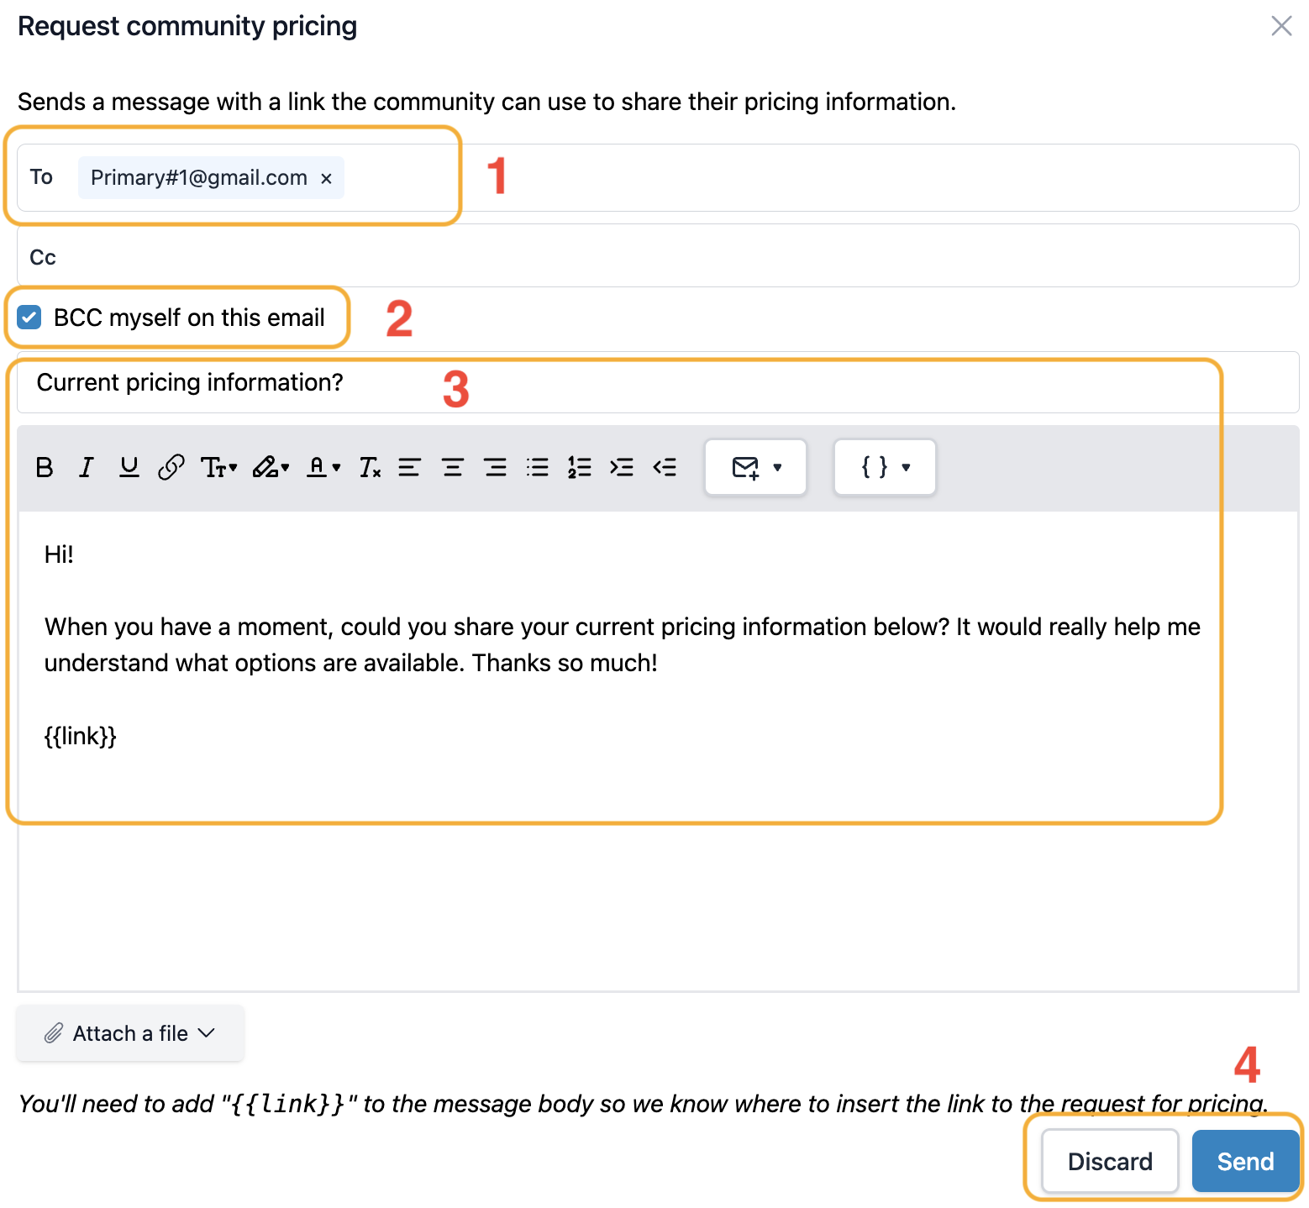
Task: Open the text size dropdown
Action: (x=218, y=467)
